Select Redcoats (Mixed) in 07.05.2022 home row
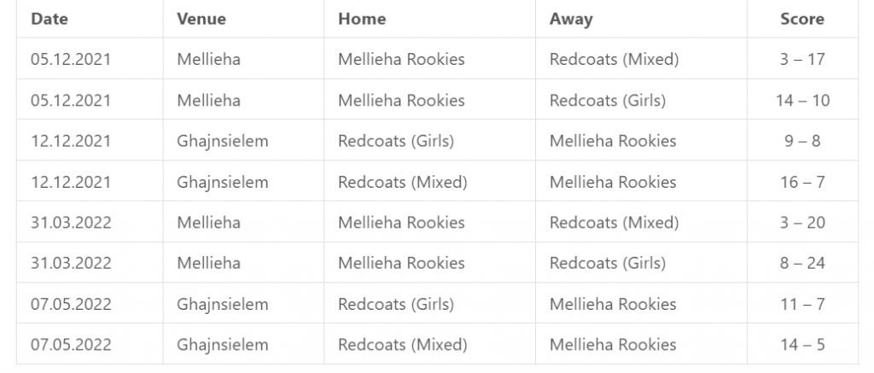874x373 pixels. 403,345
